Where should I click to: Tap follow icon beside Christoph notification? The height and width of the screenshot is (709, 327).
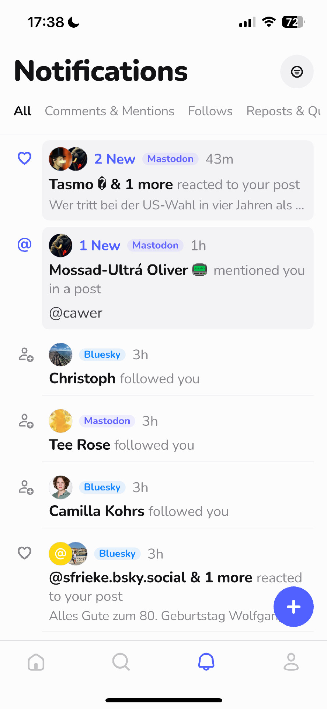(26, 354)
